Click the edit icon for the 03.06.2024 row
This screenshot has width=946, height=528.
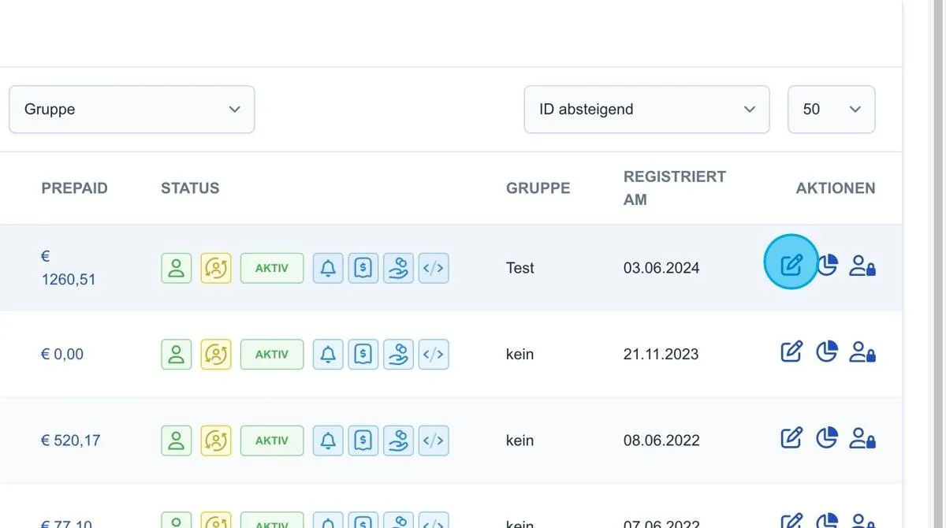pyautogui.click(x=791, y=265)
